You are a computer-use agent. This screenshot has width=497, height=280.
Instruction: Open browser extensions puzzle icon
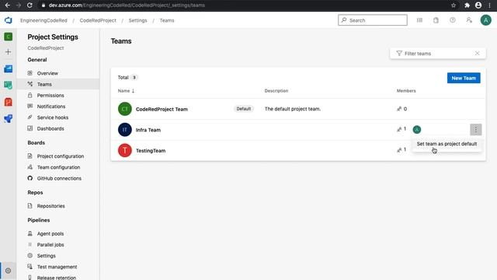(467, 5)
